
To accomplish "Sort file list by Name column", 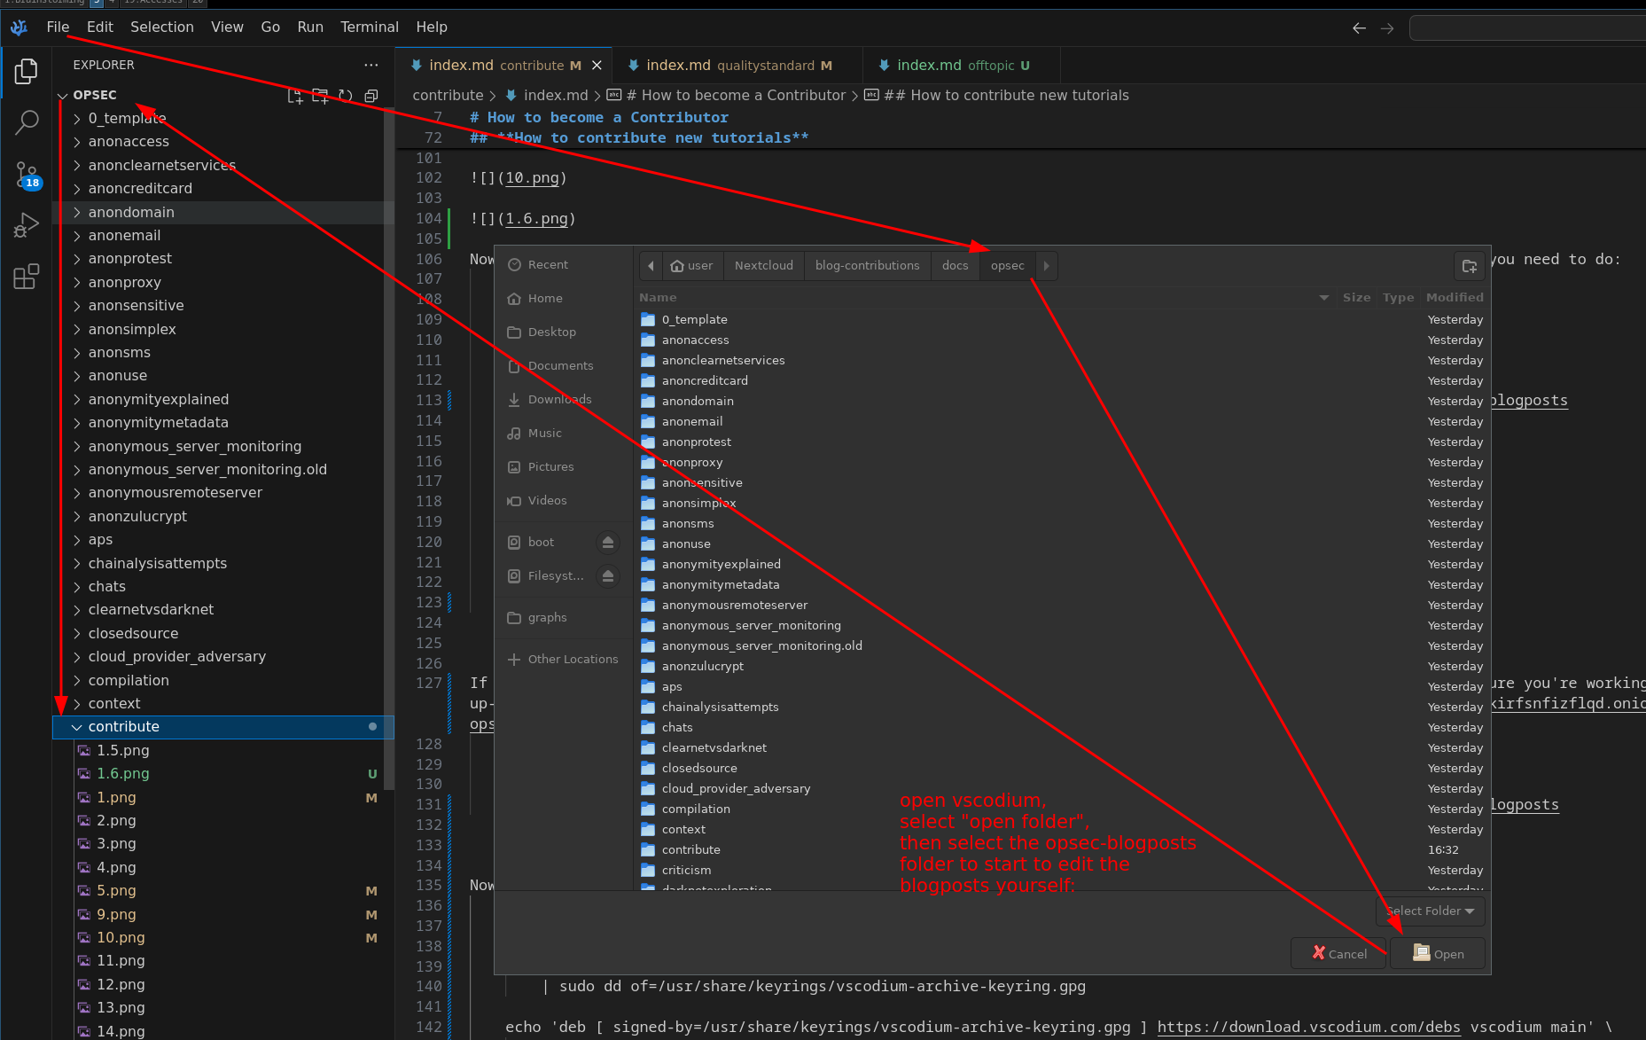I will pos(984,298).
